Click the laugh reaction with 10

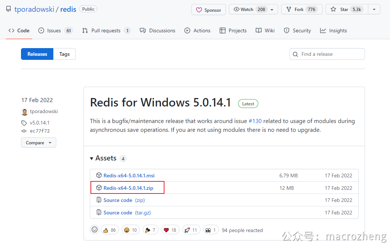point(131,230)
